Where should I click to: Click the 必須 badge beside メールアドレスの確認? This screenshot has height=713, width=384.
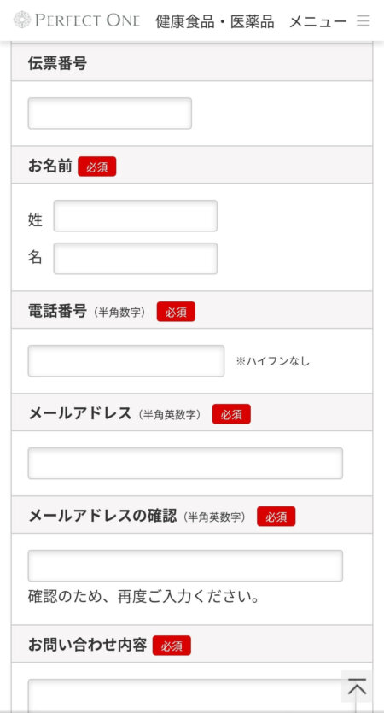(x=276, y=517)
